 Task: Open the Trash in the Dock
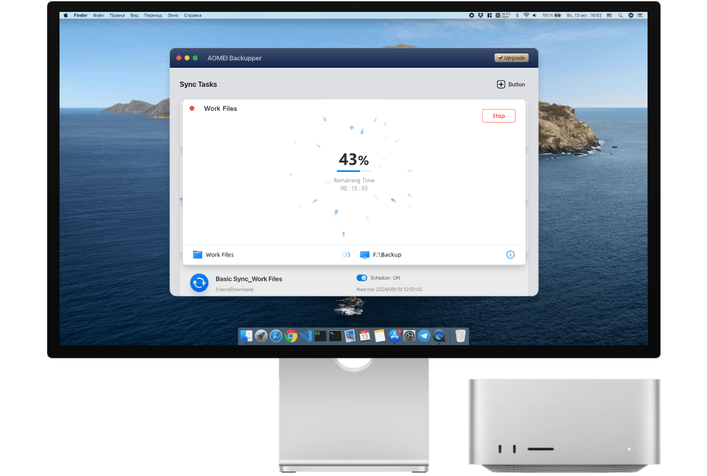click(461, 336)
